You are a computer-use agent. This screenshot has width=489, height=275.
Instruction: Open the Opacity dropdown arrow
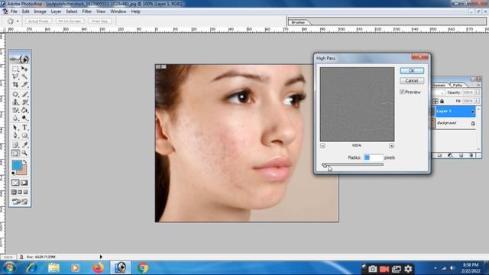477,92
